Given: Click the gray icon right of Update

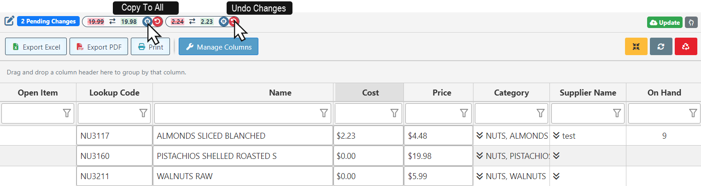Looking at the screenshot, I should [x=691, y=23].
